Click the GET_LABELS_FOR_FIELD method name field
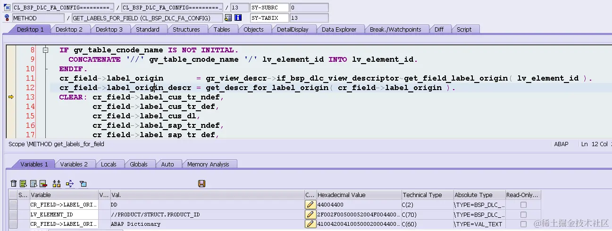Image resolution: width=612 pixels, height=231 pixels. [147, 18]
